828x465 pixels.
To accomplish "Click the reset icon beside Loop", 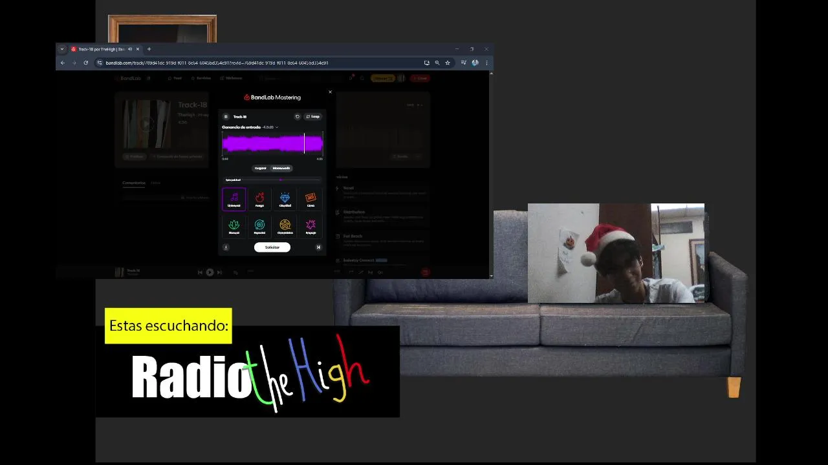I will tap(298, 117).
